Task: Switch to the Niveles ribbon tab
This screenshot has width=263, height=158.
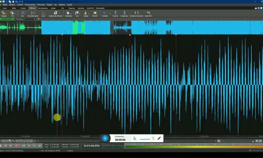Action: pyautogui.click(x=23, y=8)
